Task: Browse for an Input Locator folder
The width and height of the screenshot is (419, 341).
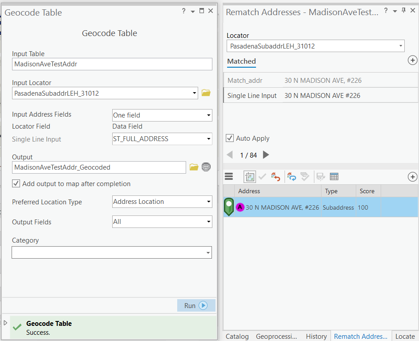Action: [x=206, y=93]
